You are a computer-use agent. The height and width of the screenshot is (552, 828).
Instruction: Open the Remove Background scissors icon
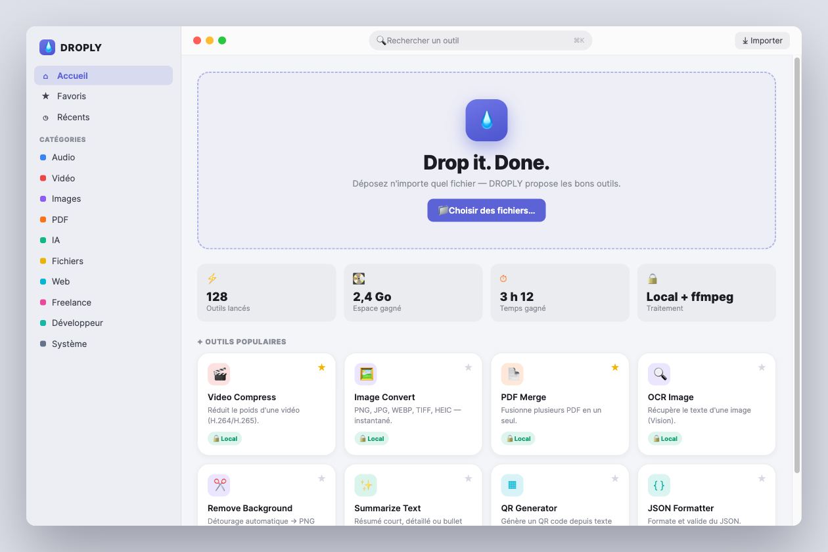219,486
